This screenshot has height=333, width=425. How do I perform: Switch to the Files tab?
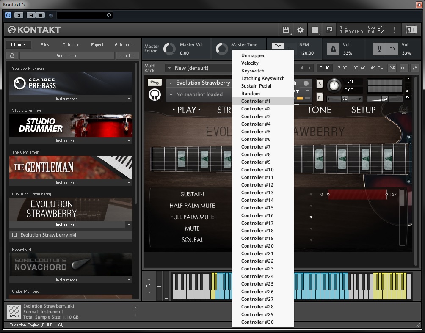pyautogui.click(x=44, y=45)
